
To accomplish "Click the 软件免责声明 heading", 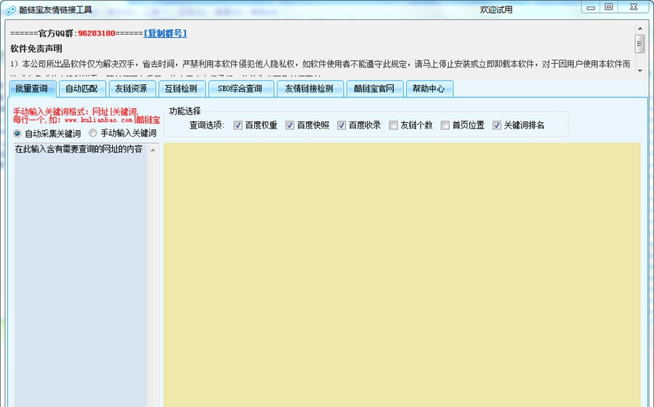I will coord(36,49).
